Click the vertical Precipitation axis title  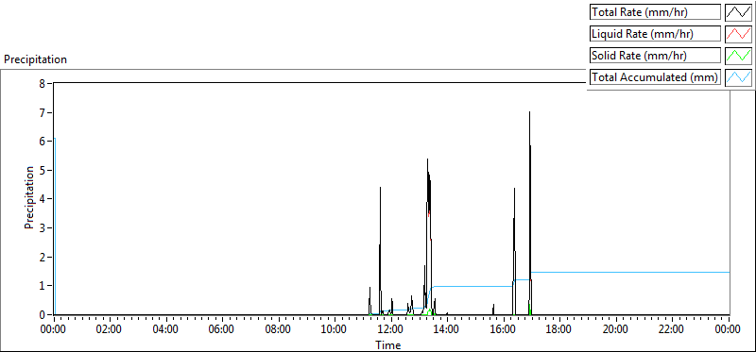29,198
